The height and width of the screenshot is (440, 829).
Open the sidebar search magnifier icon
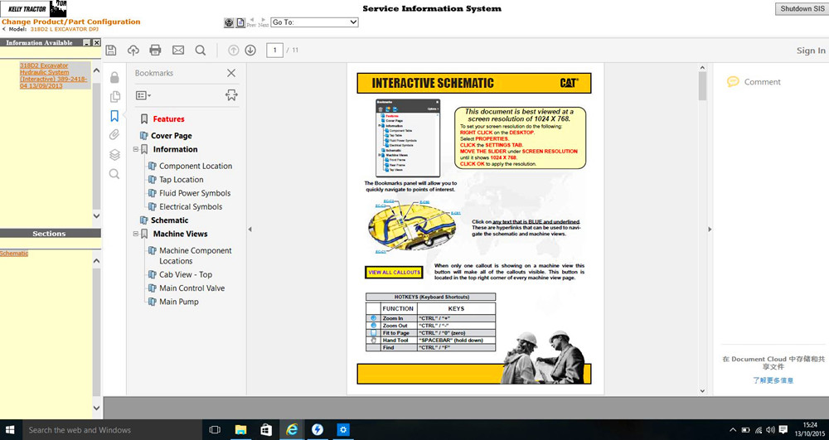(114, 174)
